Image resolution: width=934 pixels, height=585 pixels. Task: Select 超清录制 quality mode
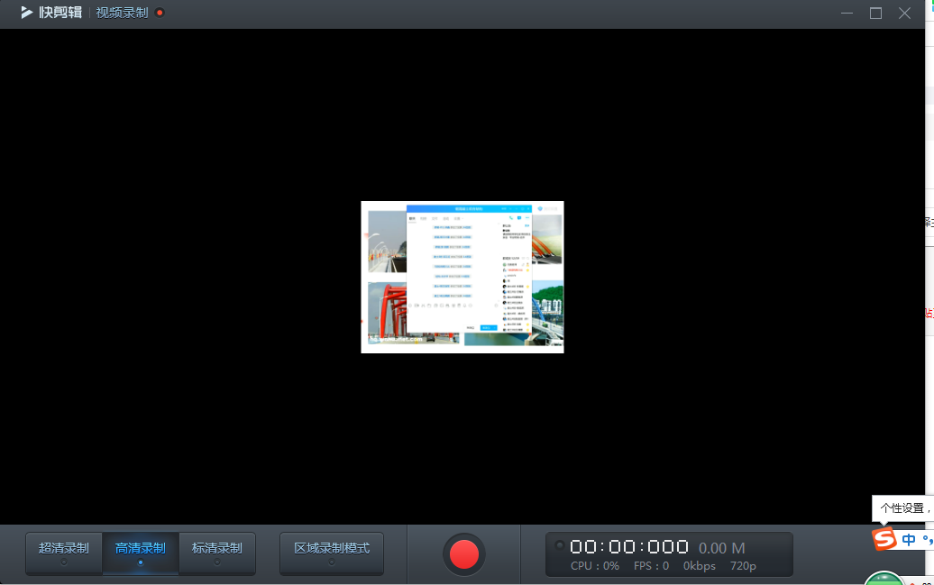point(64,553)
